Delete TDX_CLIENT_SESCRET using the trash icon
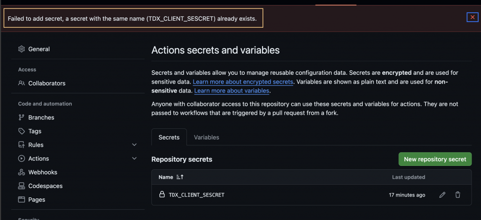 [x=458, y=195]
